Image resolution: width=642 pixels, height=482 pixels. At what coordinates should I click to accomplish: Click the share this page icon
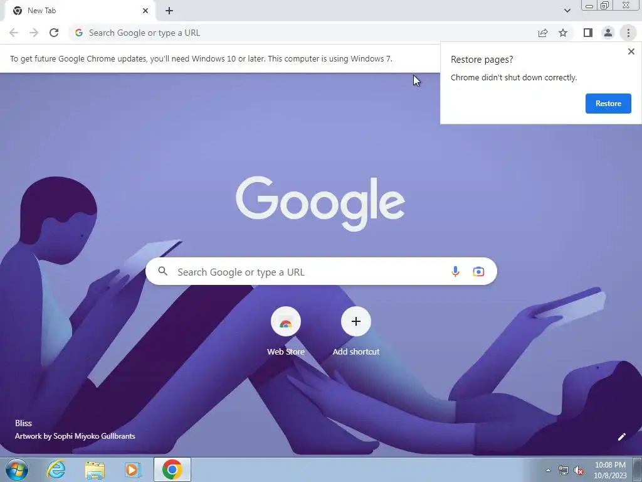(543, 33)
